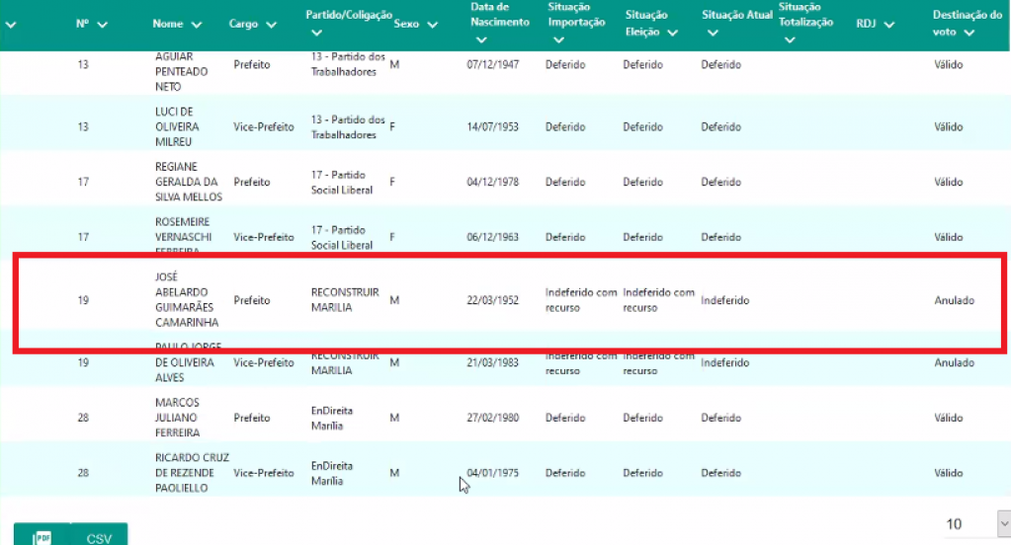Select birth date 22/03/1952
The height and width of the screenshot is (545, 1011).
point(492,300)
